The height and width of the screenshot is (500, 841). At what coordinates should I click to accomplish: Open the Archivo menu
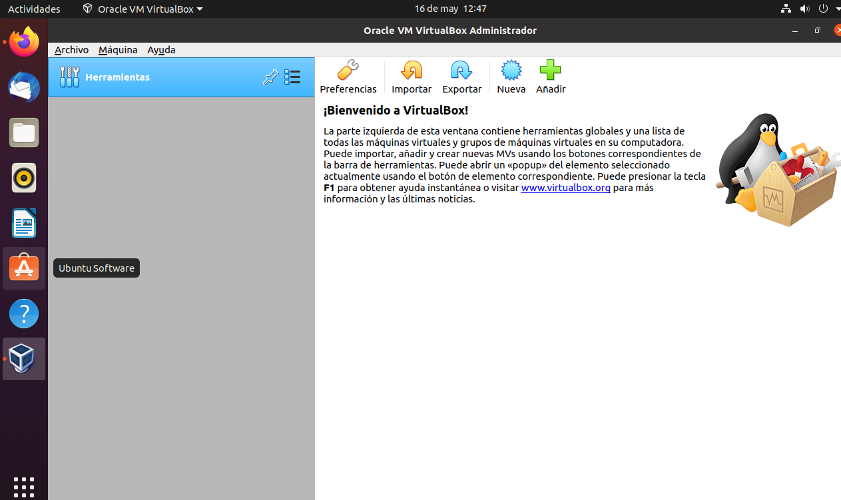(x=71, y=50)
